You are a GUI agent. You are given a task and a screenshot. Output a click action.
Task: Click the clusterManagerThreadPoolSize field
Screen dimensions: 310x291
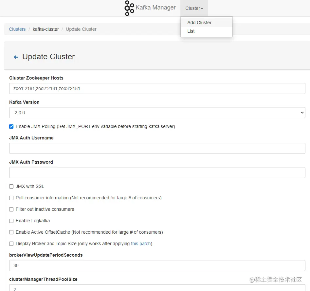[157, 289]
